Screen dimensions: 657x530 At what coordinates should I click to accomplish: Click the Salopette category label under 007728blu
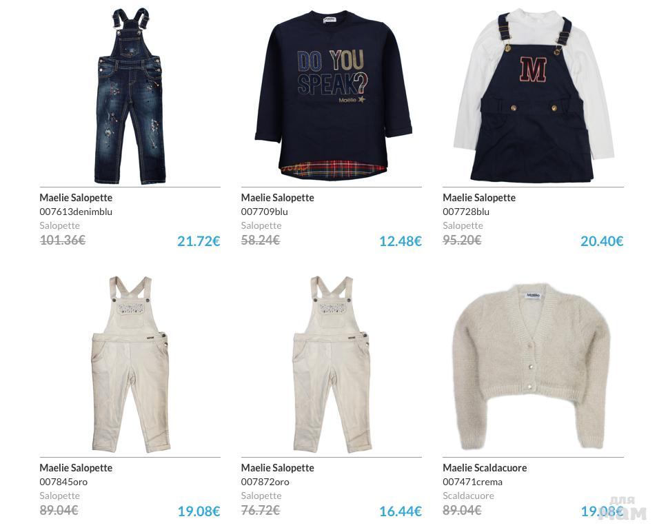pos(463,225)
